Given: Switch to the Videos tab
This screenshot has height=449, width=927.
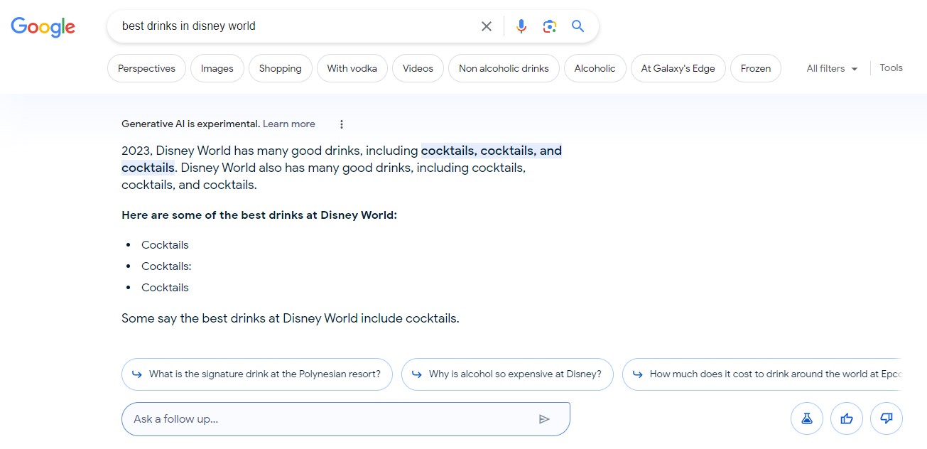Looking at the screenshot, I should point(418,68).
